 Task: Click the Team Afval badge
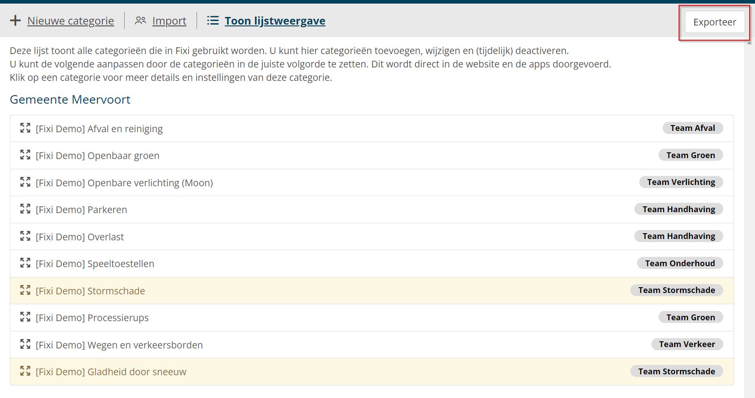(x=692, y=128)
